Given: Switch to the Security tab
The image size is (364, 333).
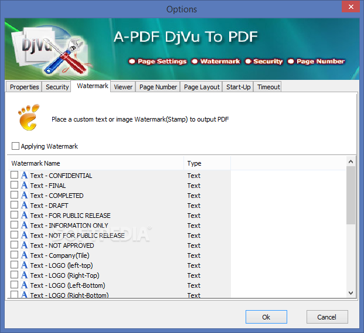Looking at the screenshot, I should tap(57, 87).
